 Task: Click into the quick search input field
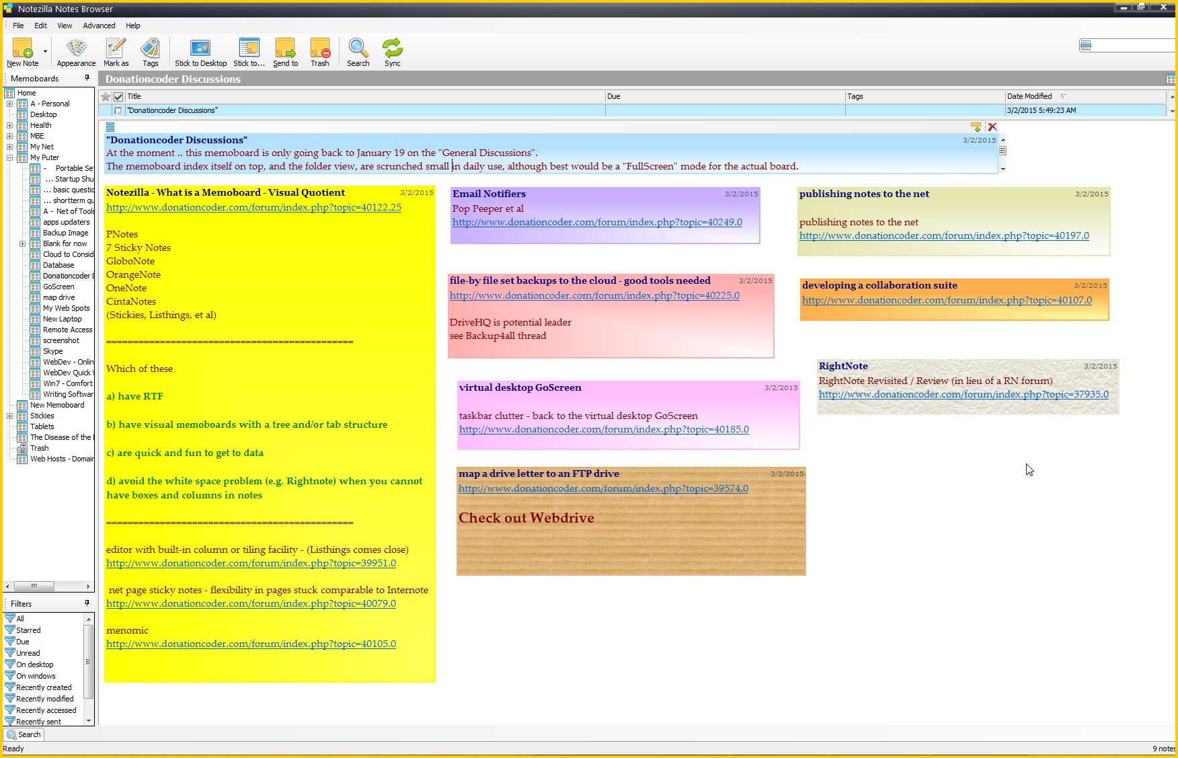pos(1134,46)
